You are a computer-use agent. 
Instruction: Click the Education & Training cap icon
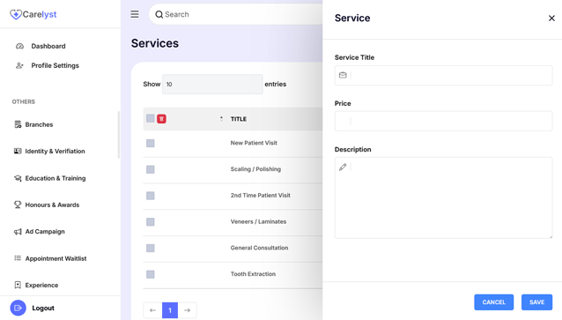tap(18, 178)
